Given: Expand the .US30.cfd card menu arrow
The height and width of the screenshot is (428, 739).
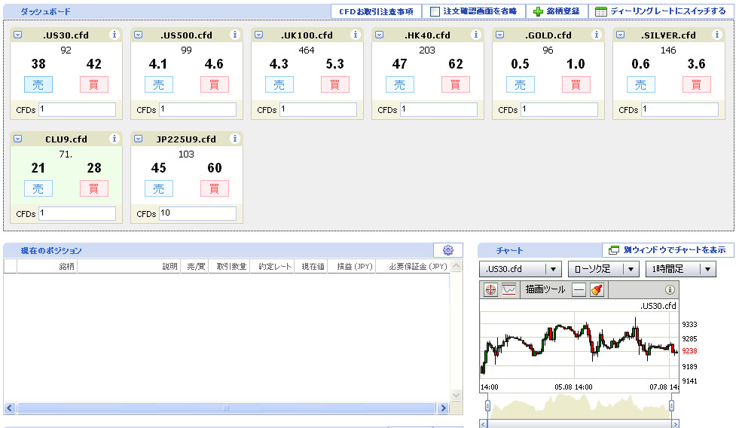Looking at the screenshot, I should click(17, 35).
